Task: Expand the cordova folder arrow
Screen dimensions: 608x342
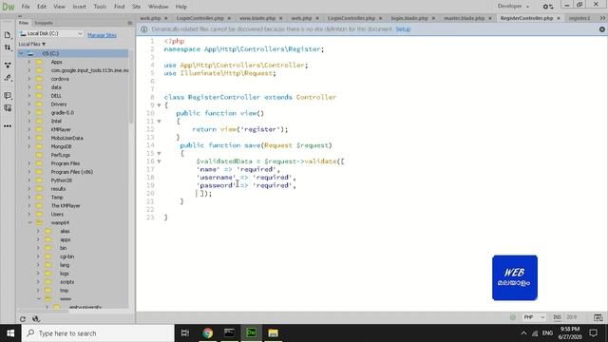Action: (x=29, y=79)
